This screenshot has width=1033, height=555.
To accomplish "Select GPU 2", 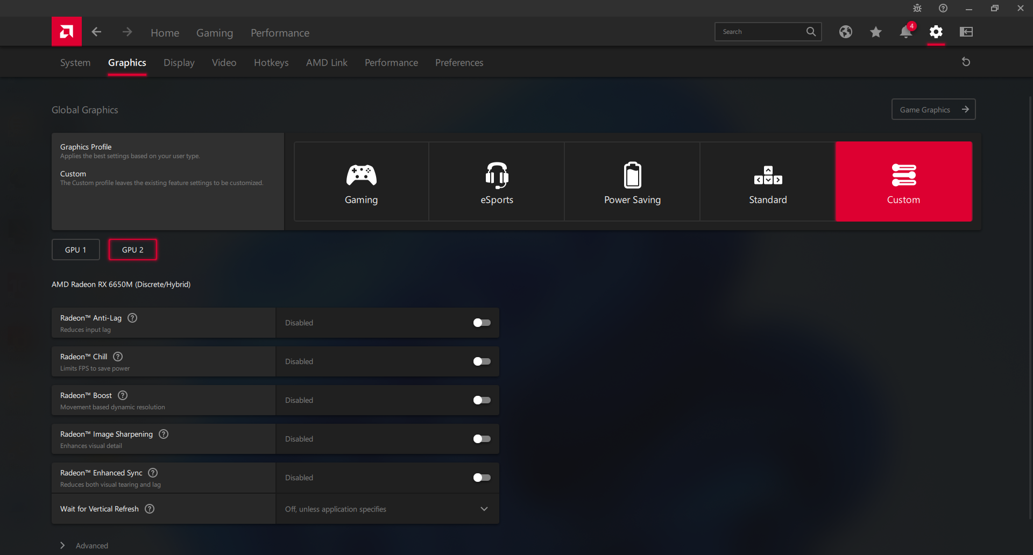I will coord(133,250).
